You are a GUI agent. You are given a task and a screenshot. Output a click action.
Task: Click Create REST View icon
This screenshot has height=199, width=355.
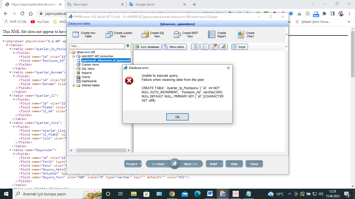[177, 34]
